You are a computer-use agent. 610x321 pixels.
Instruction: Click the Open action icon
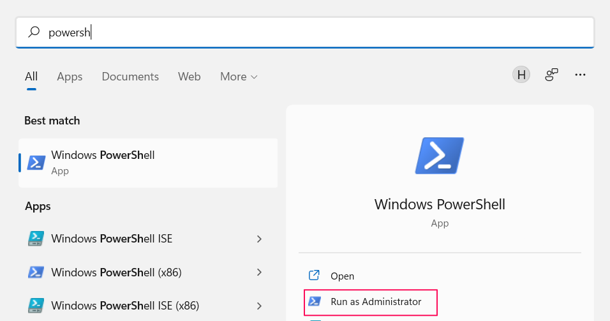[314, 276]
